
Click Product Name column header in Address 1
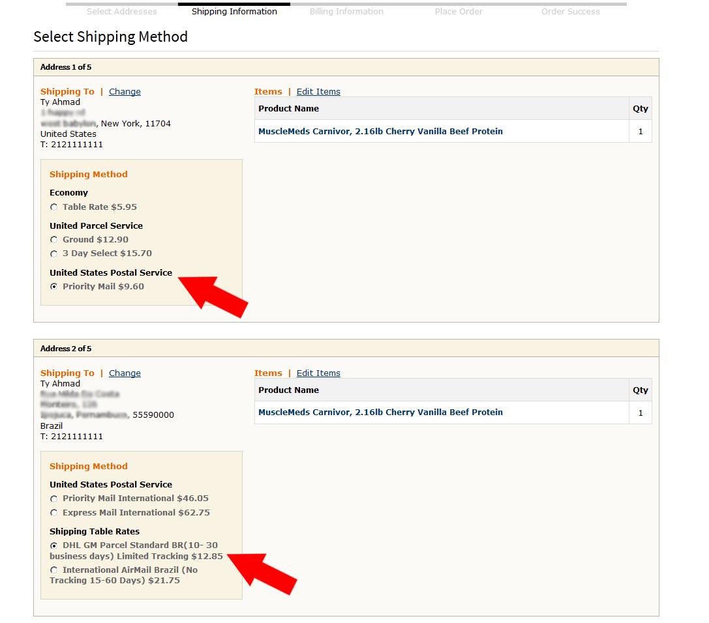tap(288, 109)
